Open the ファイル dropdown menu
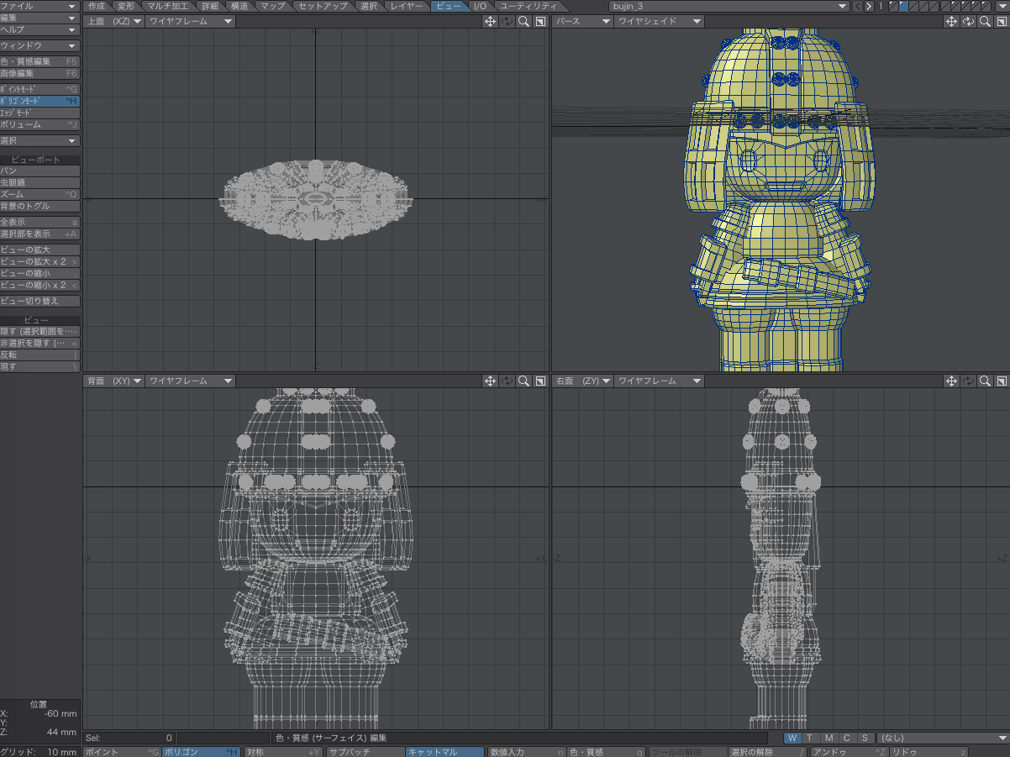 click(40, 6)
